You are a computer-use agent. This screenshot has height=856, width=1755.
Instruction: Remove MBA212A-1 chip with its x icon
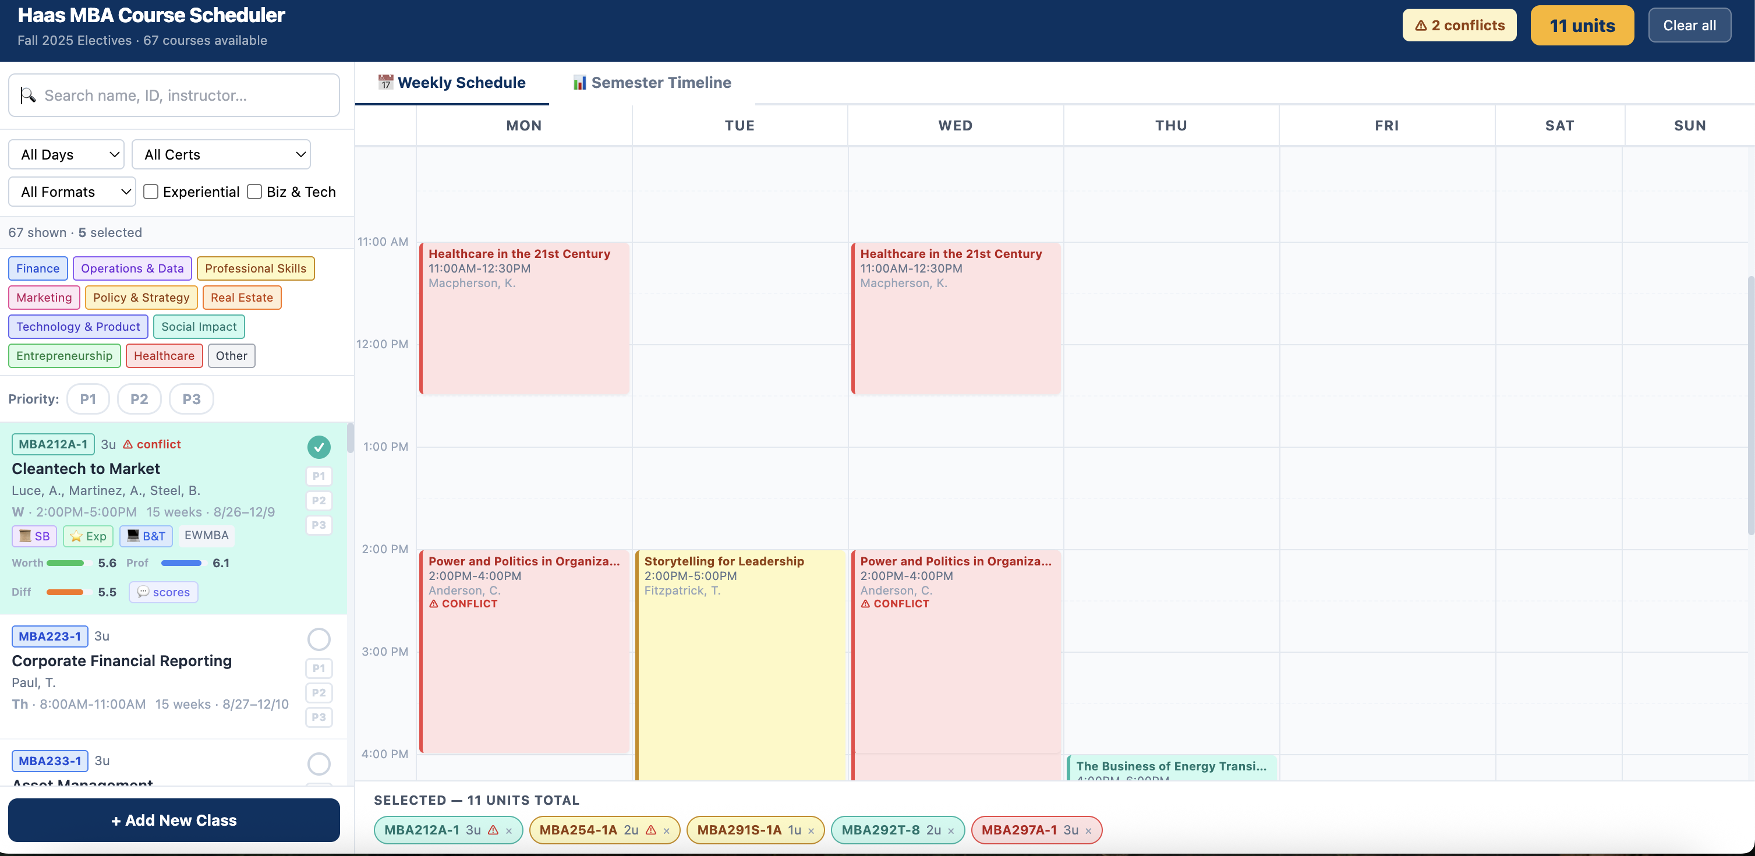point(509,831)
